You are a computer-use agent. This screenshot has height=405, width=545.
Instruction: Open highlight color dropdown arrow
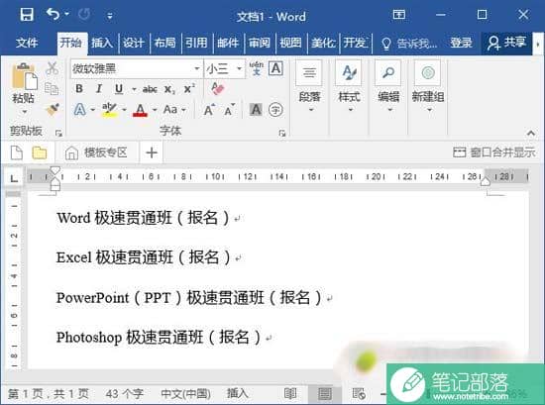(124, 110)
